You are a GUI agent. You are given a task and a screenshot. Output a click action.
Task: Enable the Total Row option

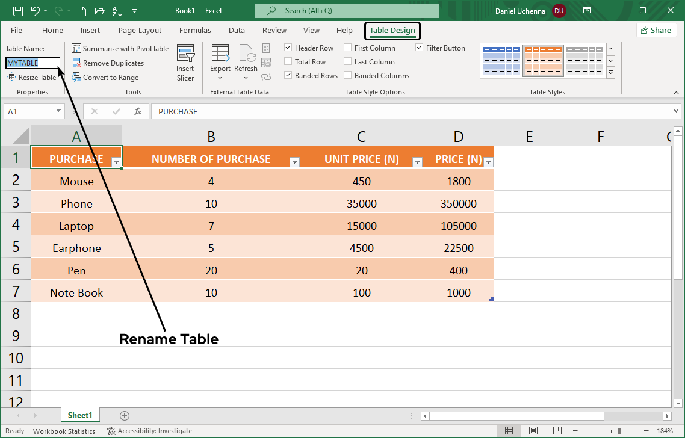pyautogui.click(x=288, y=61)
